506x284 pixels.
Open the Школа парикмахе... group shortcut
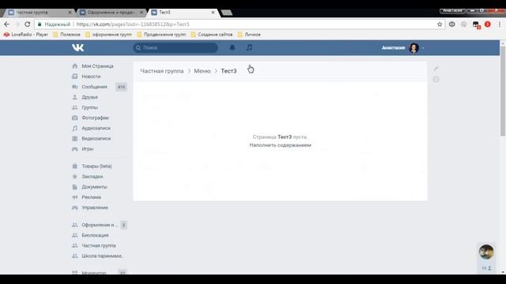tap(102, 256)
